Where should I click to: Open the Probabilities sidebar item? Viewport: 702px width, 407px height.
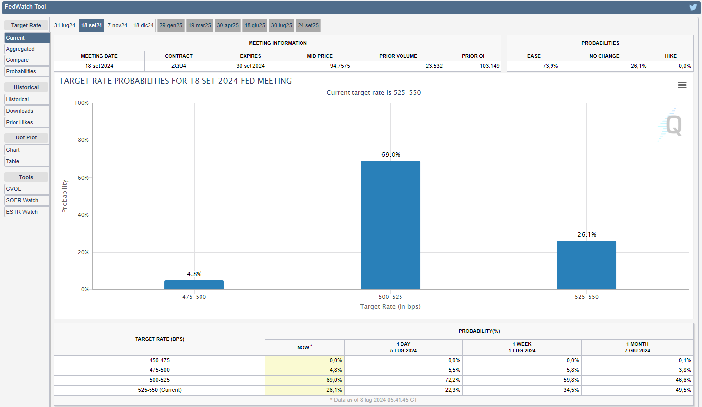[x=27, y=71]
